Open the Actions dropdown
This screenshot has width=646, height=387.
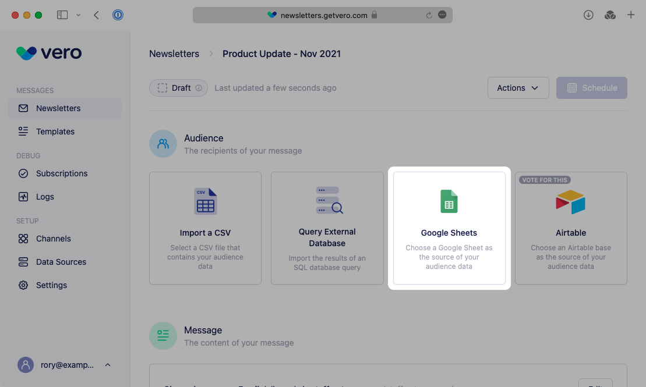(x=518, y=88)
